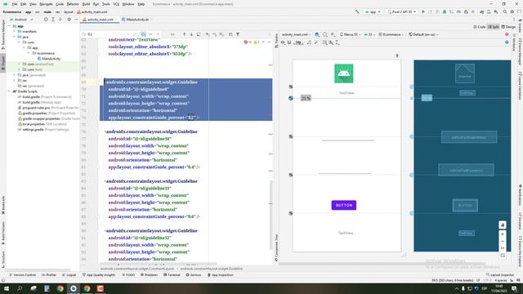Click the pan hand icon in preview

coord(503,225)
